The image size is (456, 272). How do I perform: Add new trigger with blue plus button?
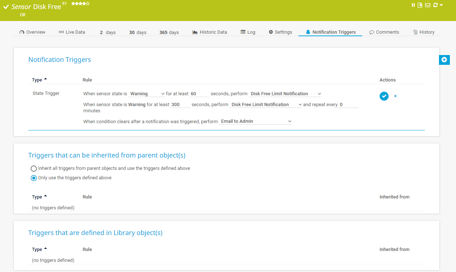(444, 60)
